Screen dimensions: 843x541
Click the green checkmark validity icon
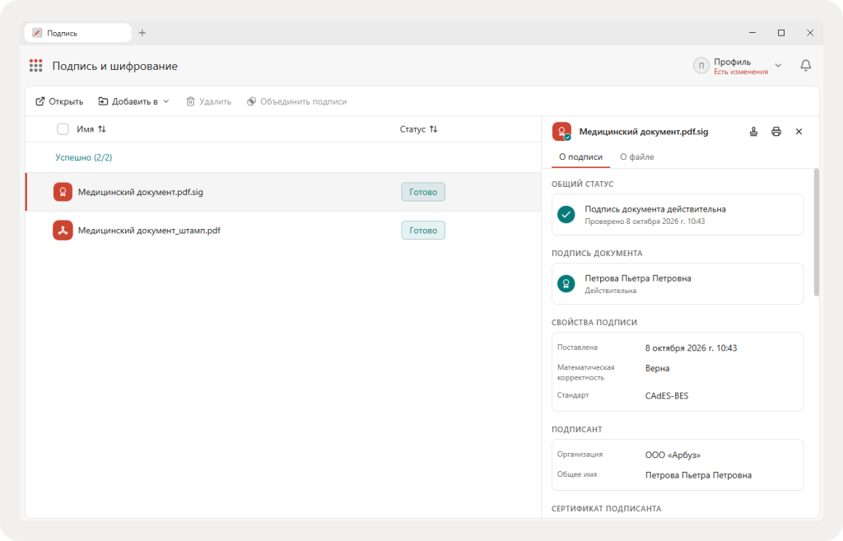coord(566,215)
